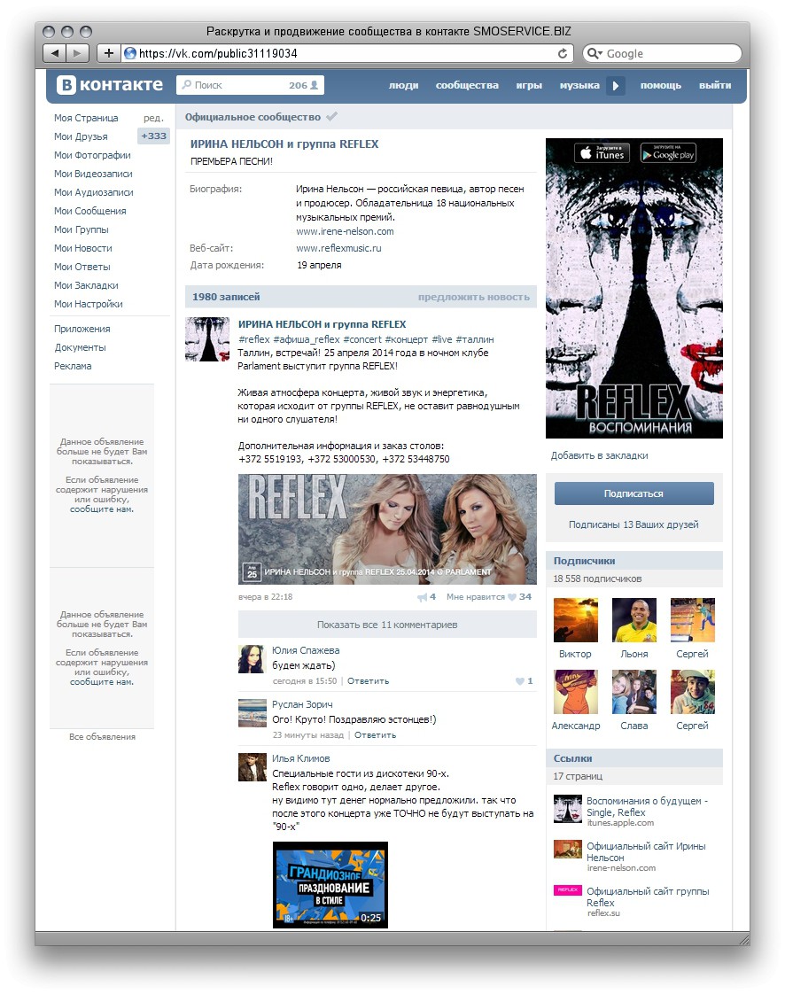Click Подписаны 13 Ваших друзей
Image resolution: width=785 pixels, height=994 pixels.
coord(633,524)
